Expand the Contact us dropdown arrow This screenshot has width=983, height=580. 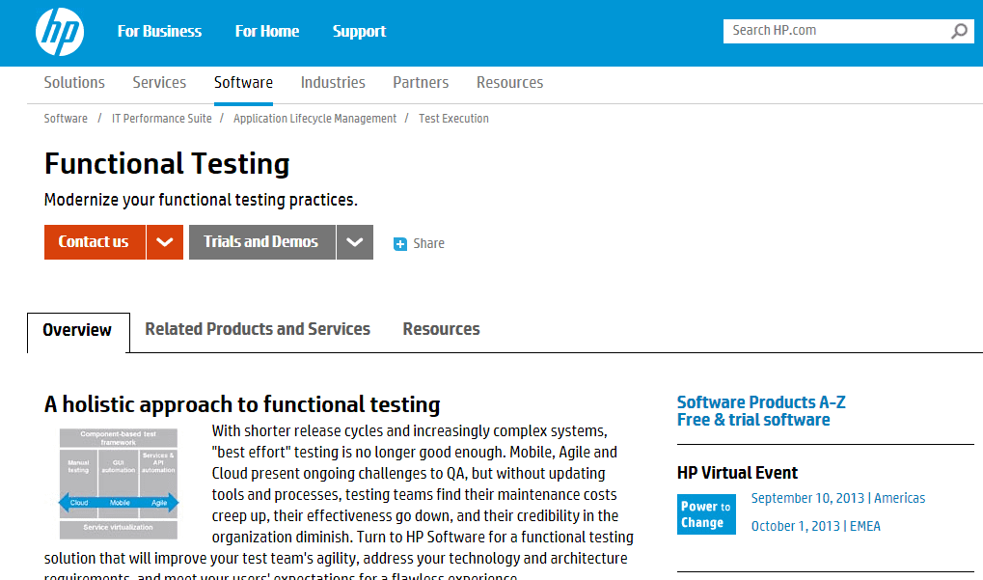[164, 241]
